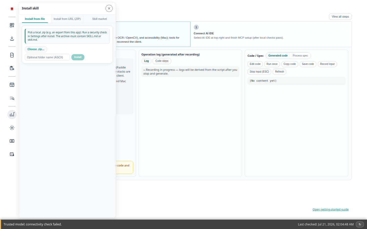Click the red record icon in sidebar
Screen dimensions: 367x229
tap(12, 9)
